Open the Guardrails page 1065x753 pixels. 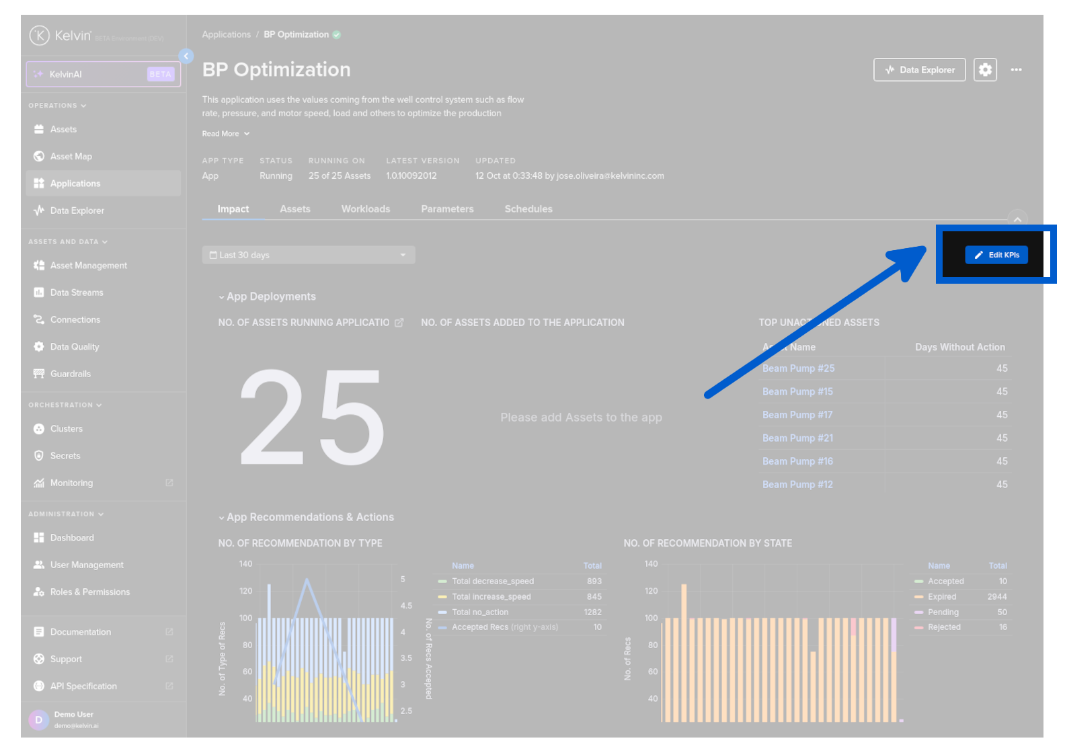pos(70,374)
